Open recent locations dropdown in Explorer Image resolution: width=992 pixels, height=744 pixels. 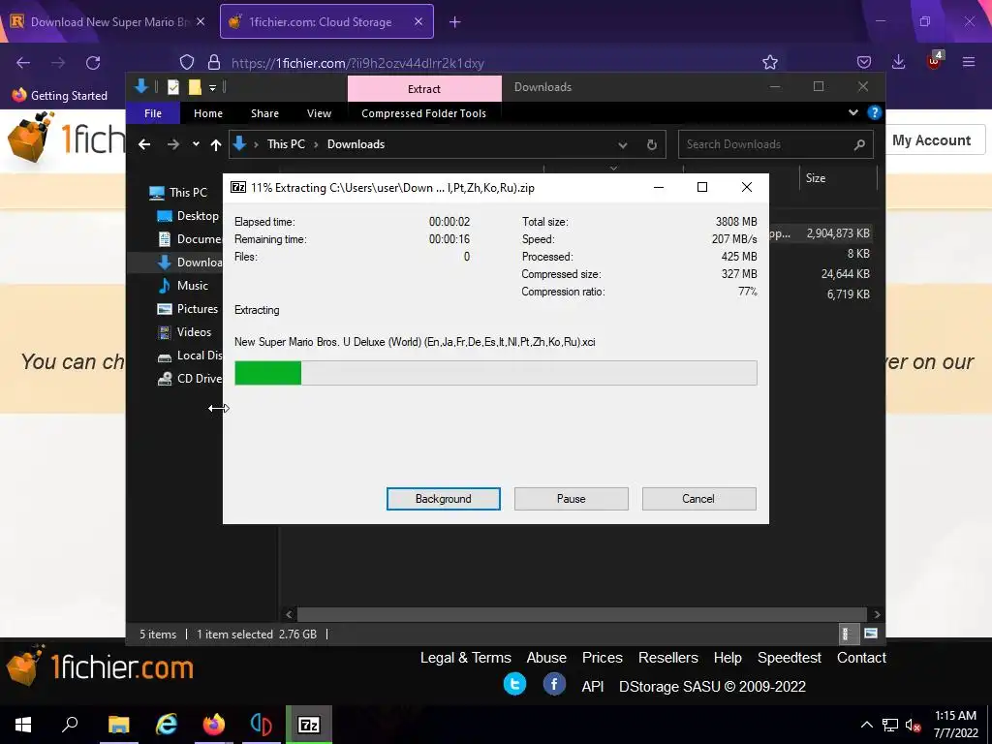point(196,144)
